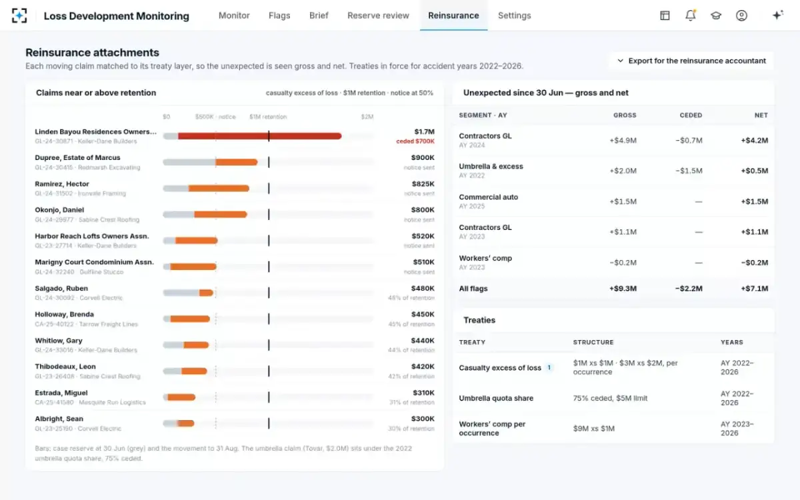Click the Casualty excess of loss treaty

tap(500, 368)
